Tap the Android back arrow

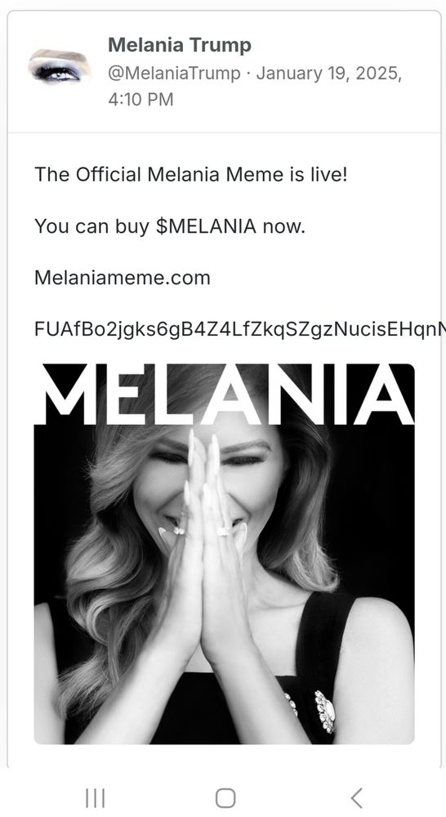click(x=356, y=797)
